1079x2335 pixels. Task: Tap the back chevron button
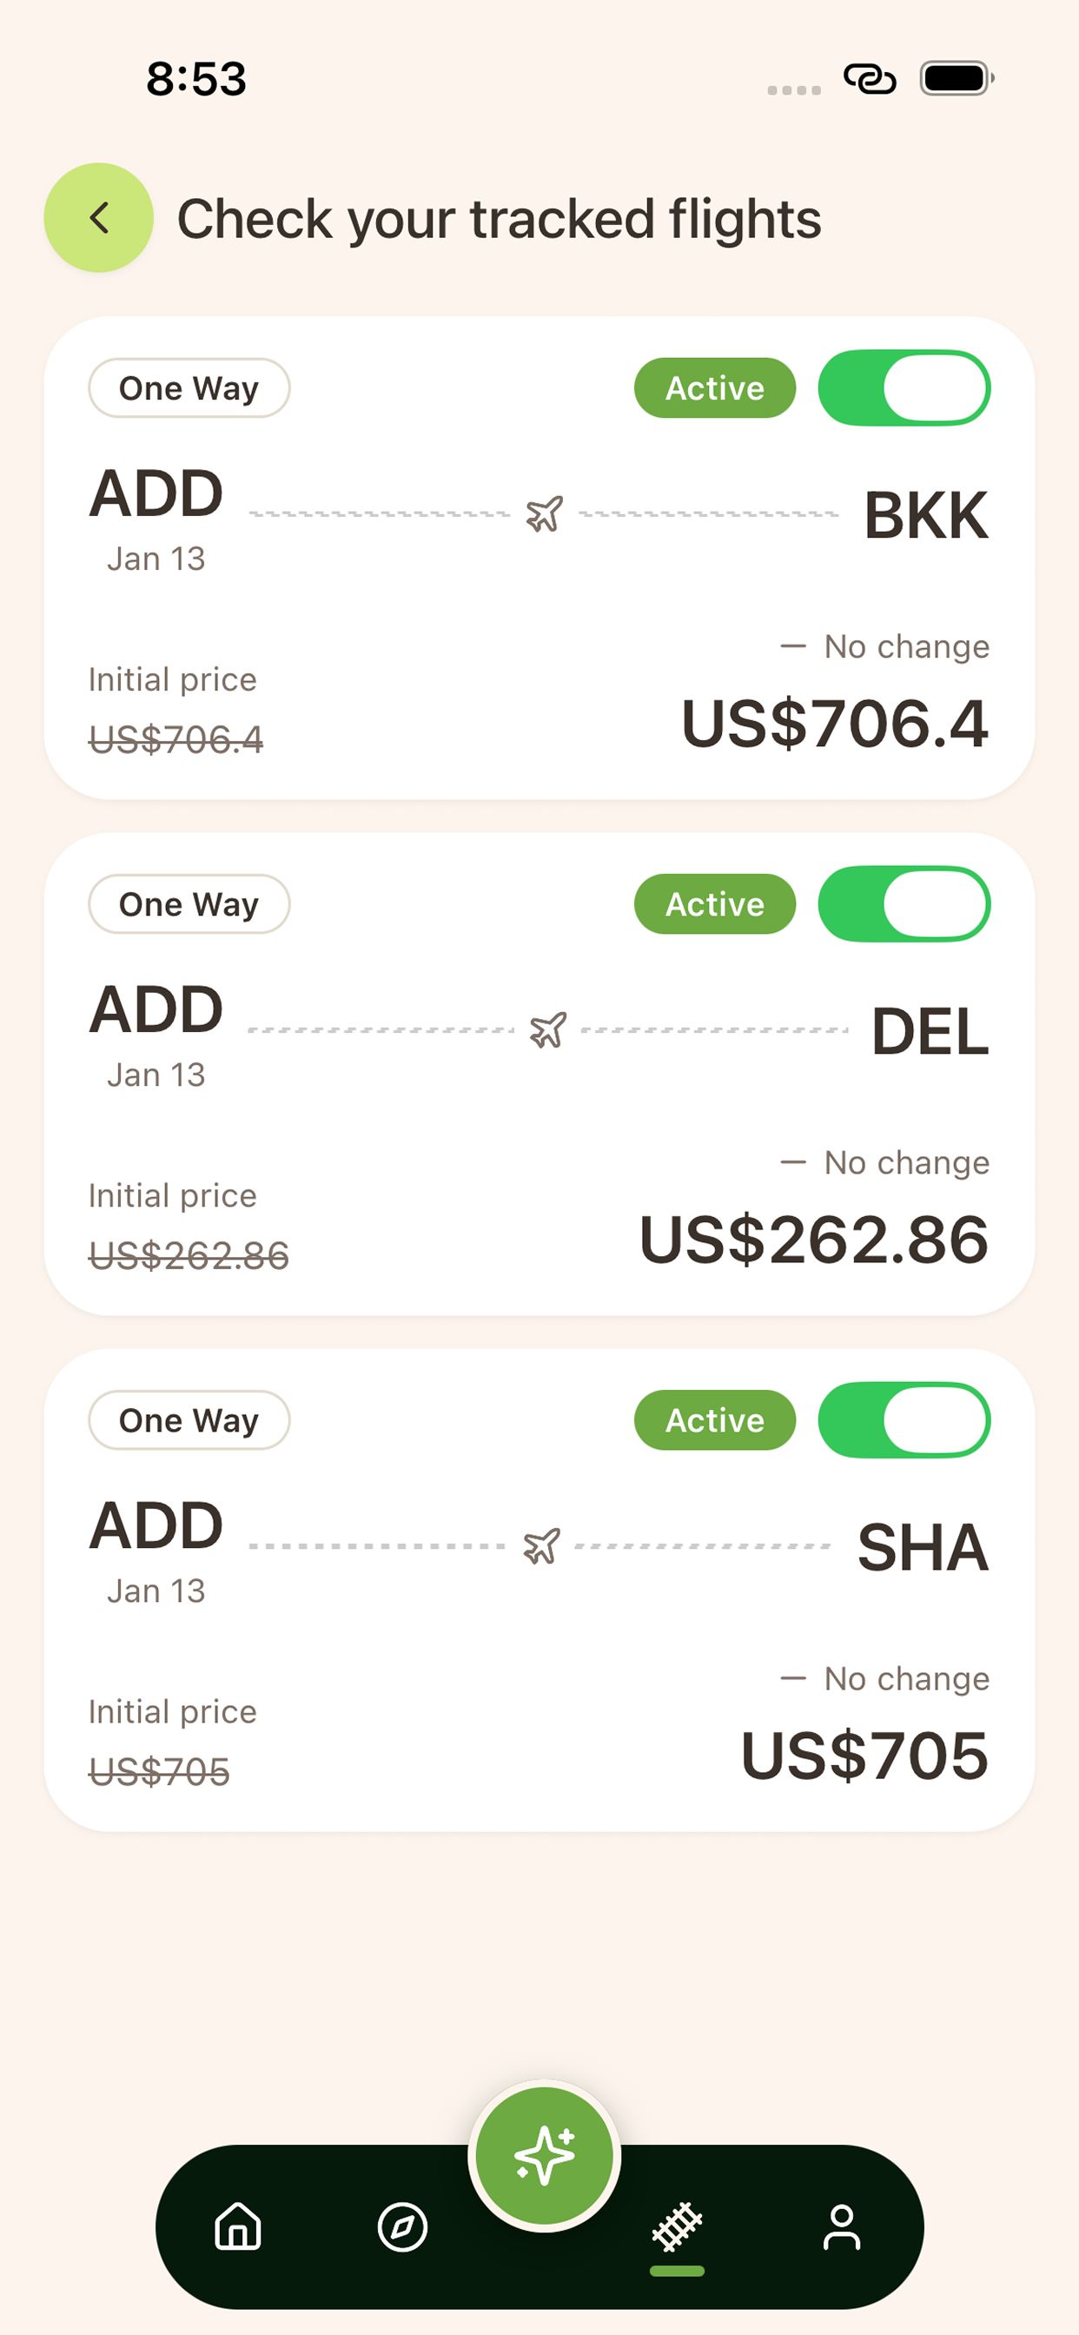point(99,217)
